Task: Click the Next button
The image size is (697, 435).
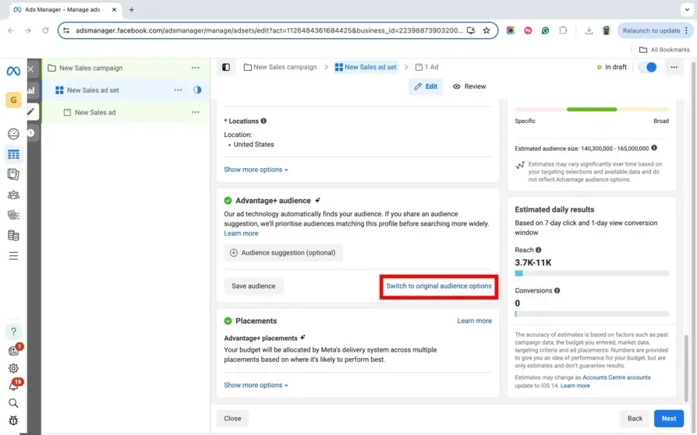Action: pos(669,418)
